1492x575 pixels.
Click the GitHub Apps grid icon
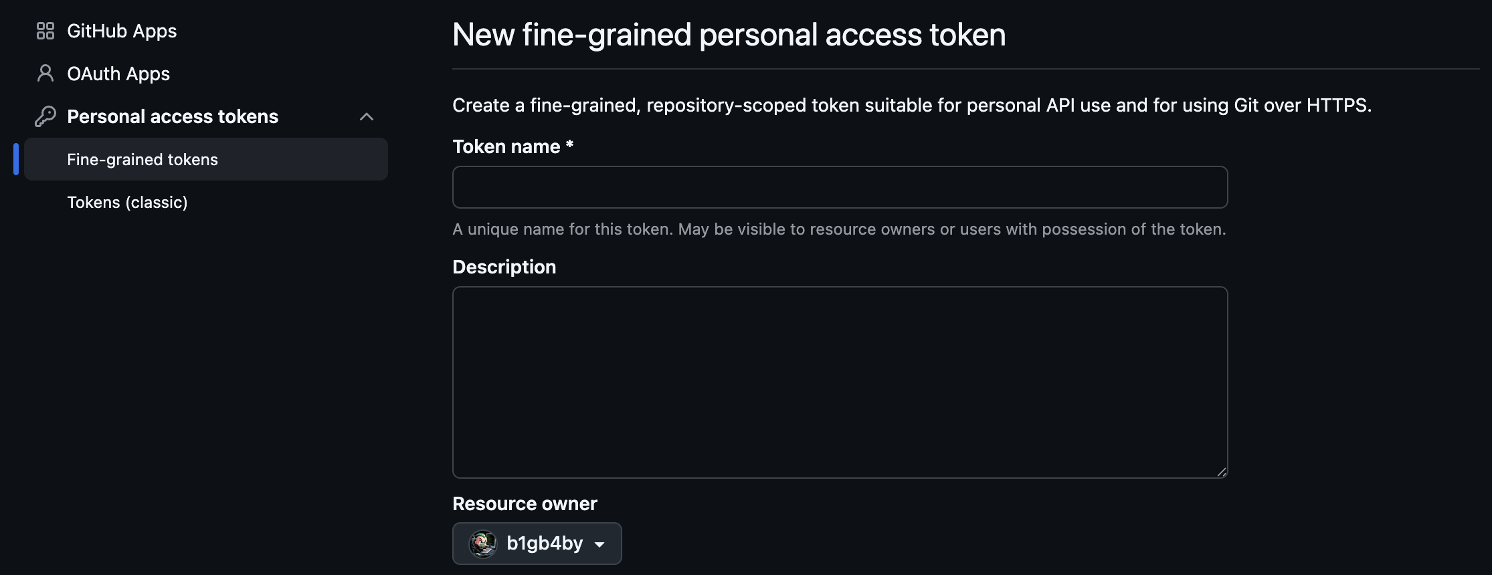(x=45, y=30)
